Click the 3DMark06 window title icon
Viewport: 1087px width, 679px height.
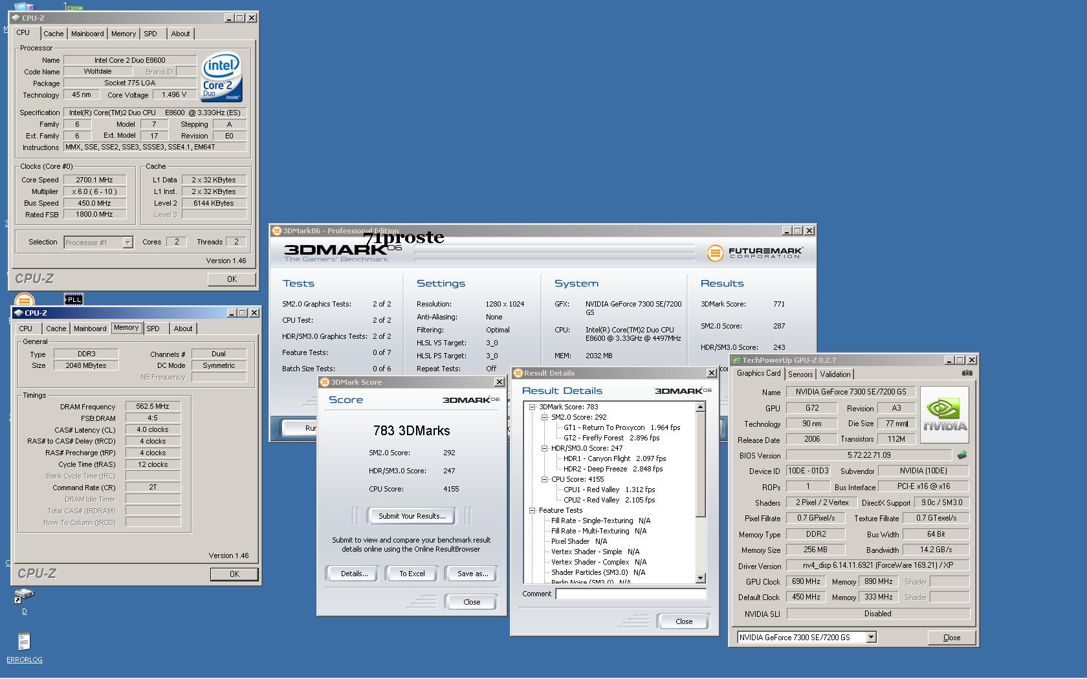tap(276, 231)
